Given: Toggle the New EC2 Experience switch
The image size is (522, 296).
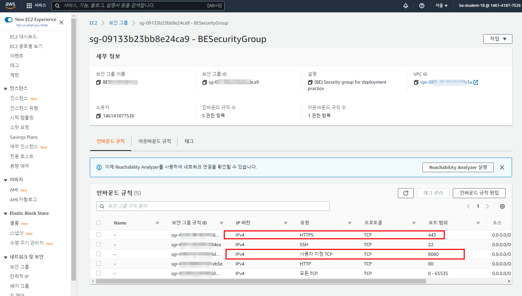Looking at the screenshot, I should tap(9, 20).
